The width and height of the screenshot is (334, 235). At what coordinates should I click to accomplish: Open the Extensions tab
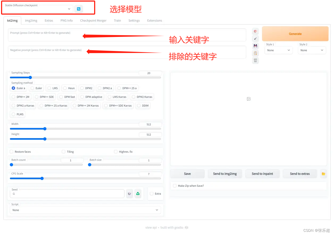click(155, 20)
